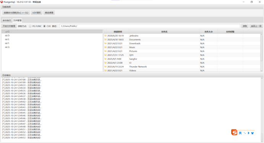The image size is (264, 143).
Task: Click the G: drive icon
Action: [6, 47]
